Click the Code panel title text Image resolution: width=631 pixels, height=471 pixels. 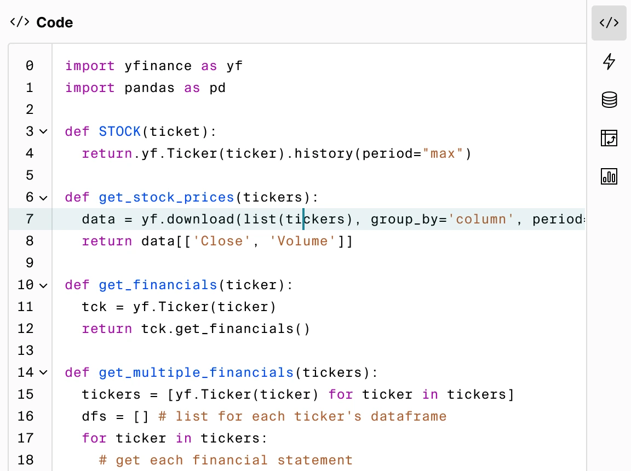[x=54, y=22]
